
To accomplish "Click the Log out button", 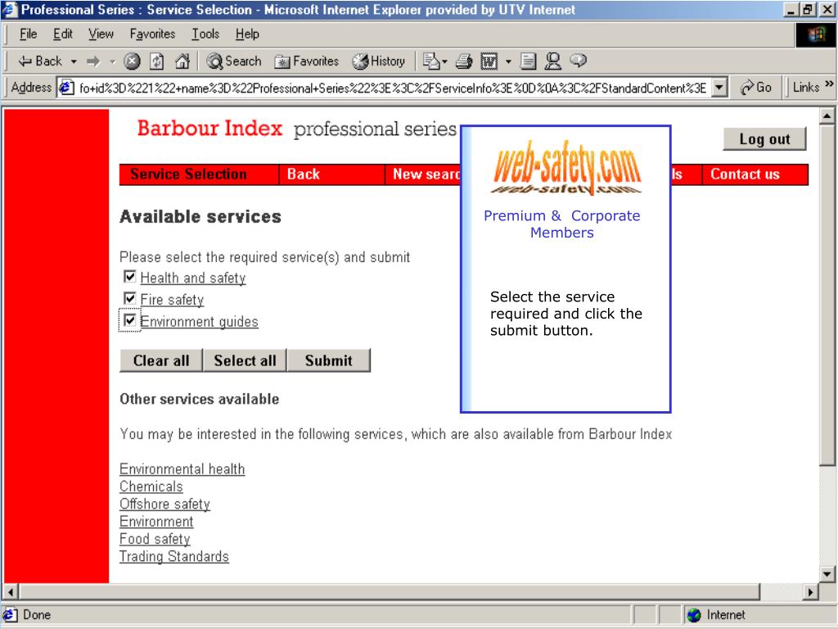I will coord(764,139).
